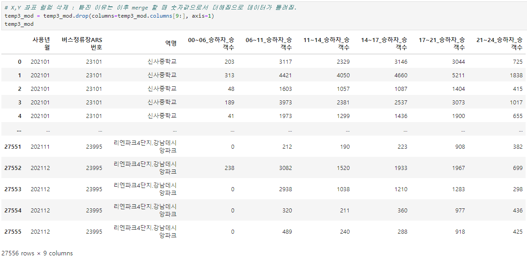Click row index 27554
This screenshot has width=527, height=259.
point(13,211)
